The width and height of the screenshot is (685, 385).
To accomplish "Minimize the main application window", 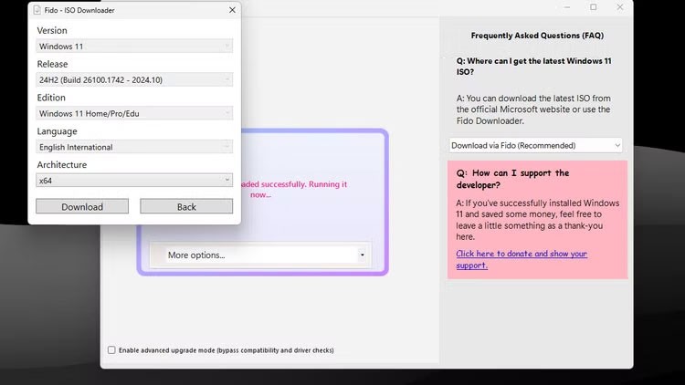I will pos(567,7).
